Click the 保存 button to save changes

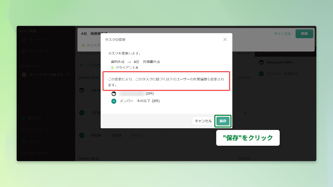click(x=223, y=121)
